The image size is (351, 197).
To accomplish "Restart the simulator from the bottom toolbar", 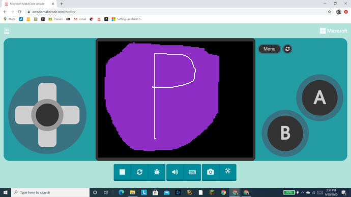I will click(139, 172).
